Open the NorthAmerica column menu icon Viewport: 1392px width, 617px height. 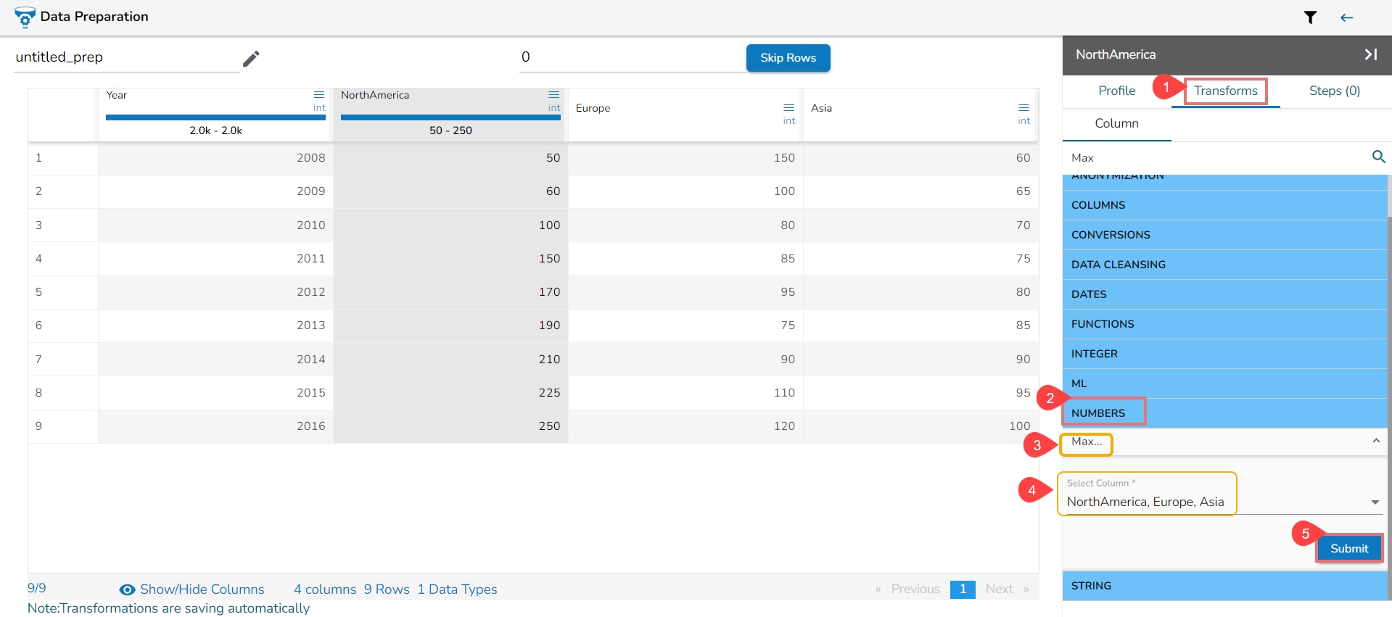[553, 95]
